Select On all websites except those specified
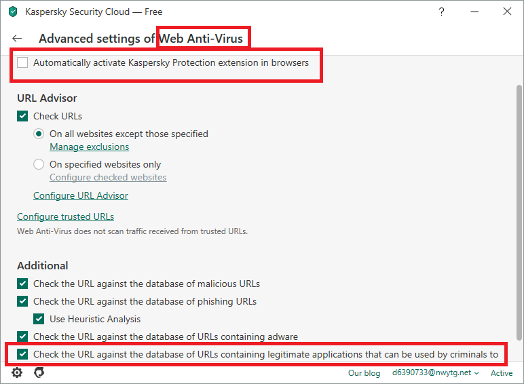Viewport: 524px width, 384px height. (39, 134)
